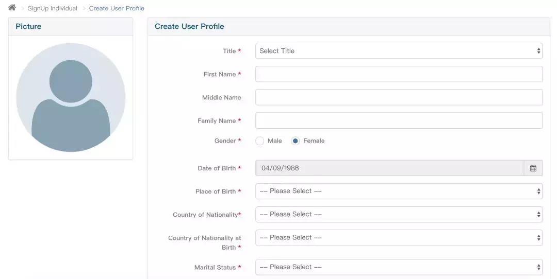Click the Picture panel heading
The image size is (557, 279).
[28, 26]
